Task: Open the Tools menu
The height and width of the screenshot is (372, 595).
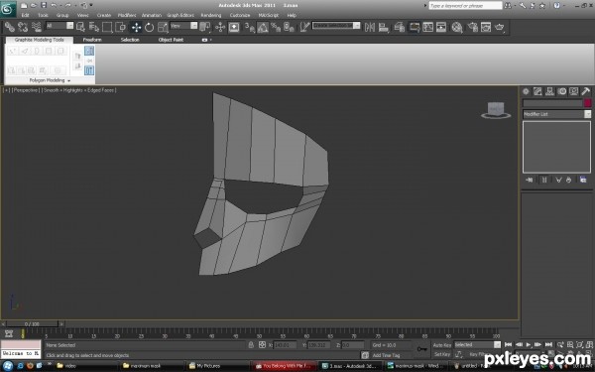Action: coord(43,15)
